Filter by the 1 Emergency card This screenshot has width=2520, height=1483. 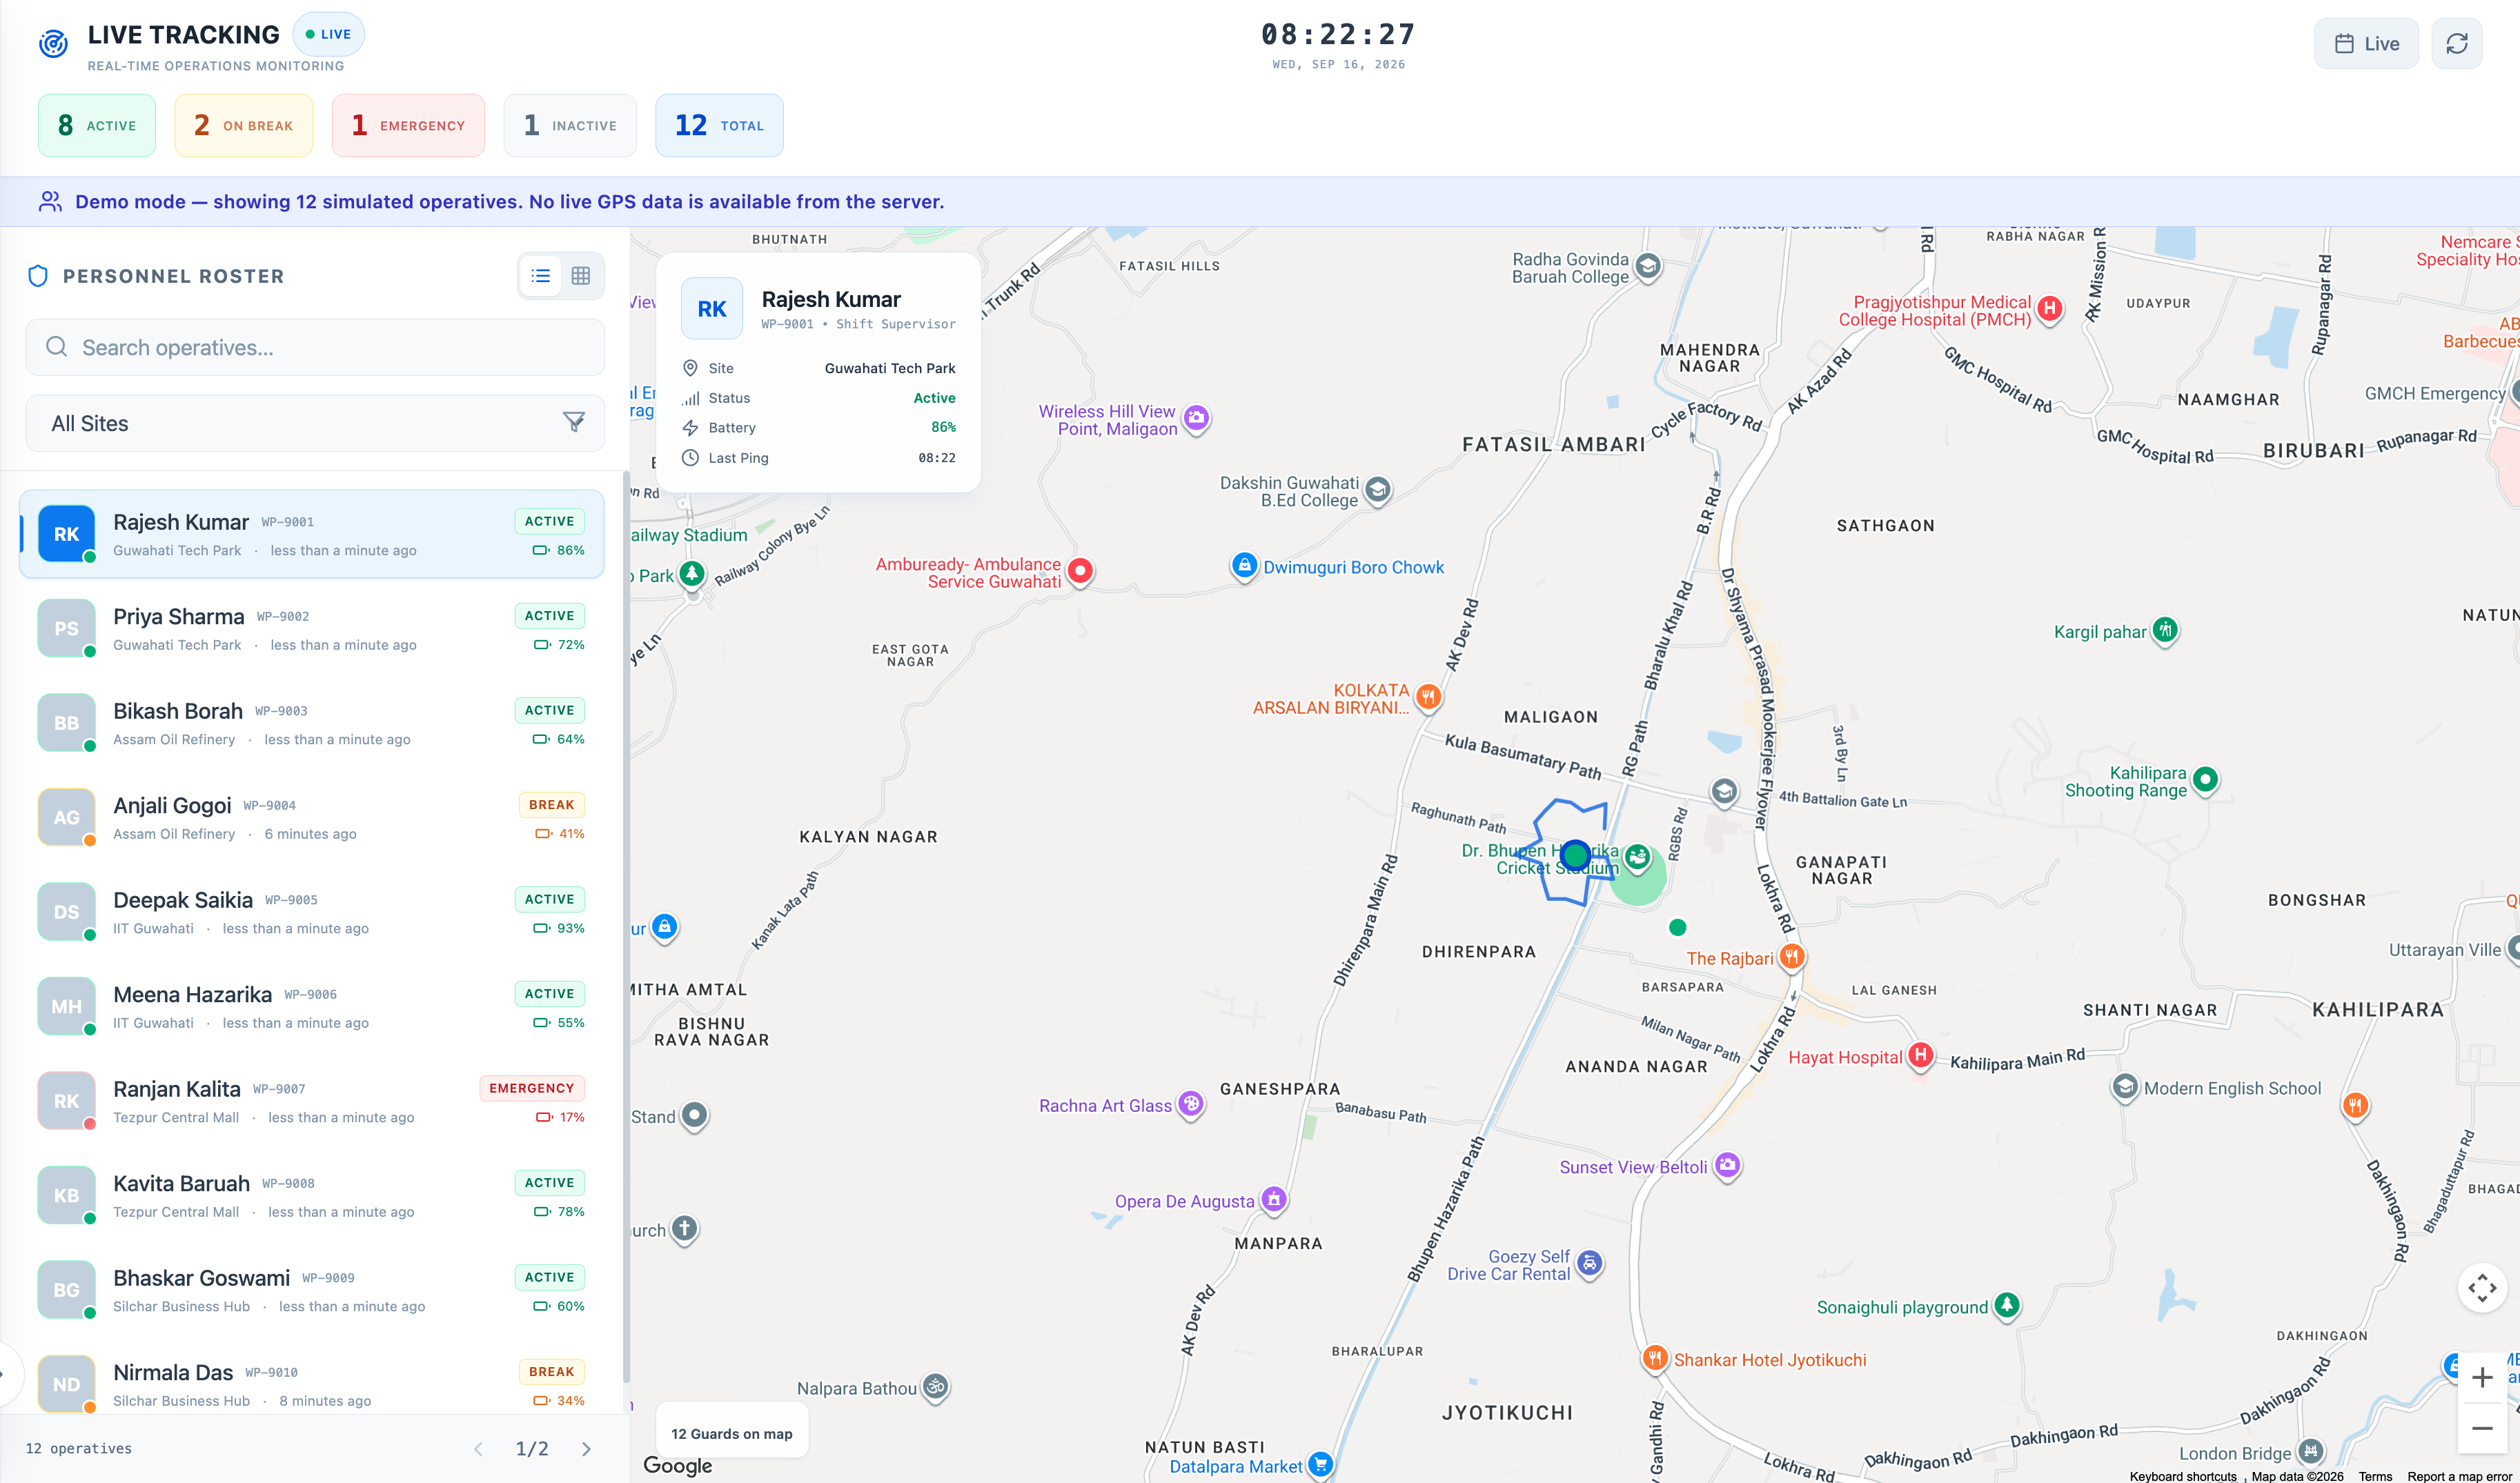(408, 126)
